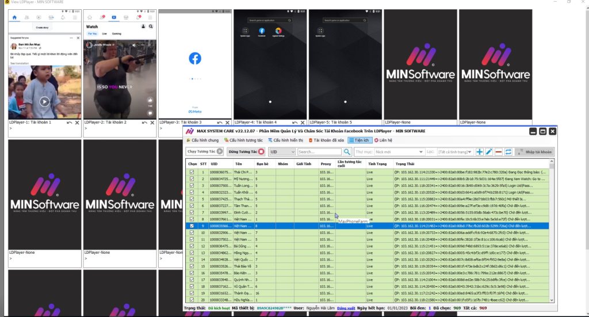Toggle the checkbox for row 9
The width and height of the screenshot is (589, 317).
coord(192,226)
